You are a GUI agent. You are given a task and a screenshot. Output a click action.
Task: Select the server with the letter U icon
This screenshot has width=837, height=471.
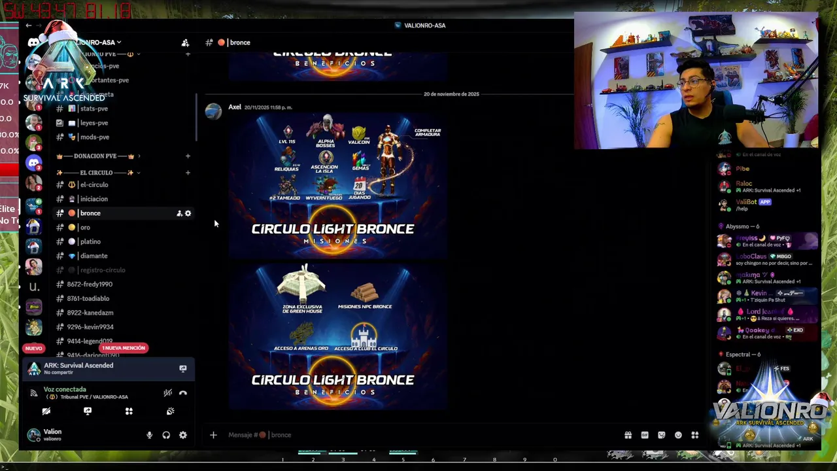[34, 287]
